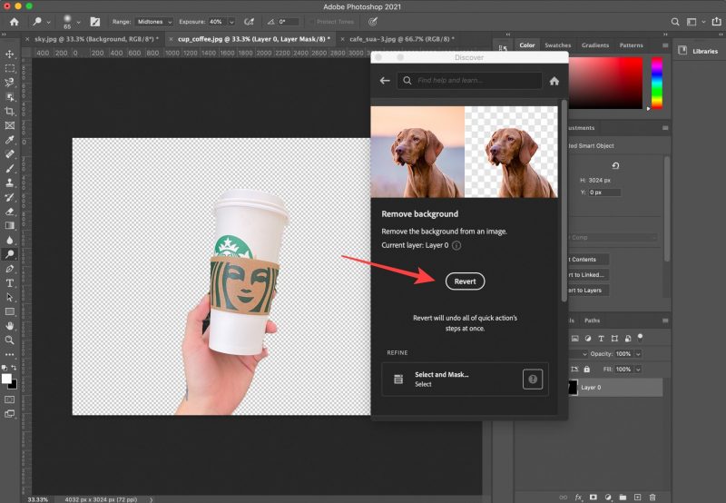Swap foreground and background colors
This screenshot has width=726, height=503.
tap(14, 368)
